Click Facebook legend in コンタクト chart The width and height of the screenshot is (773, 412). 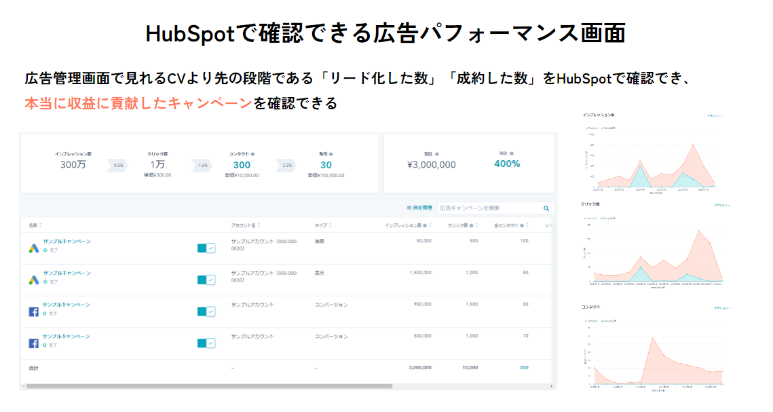point(591,321)
